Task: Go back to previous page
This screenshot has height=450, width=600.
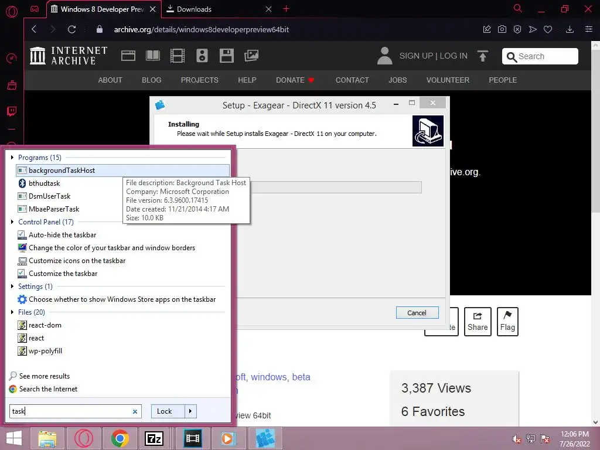Action: [34, 29]
